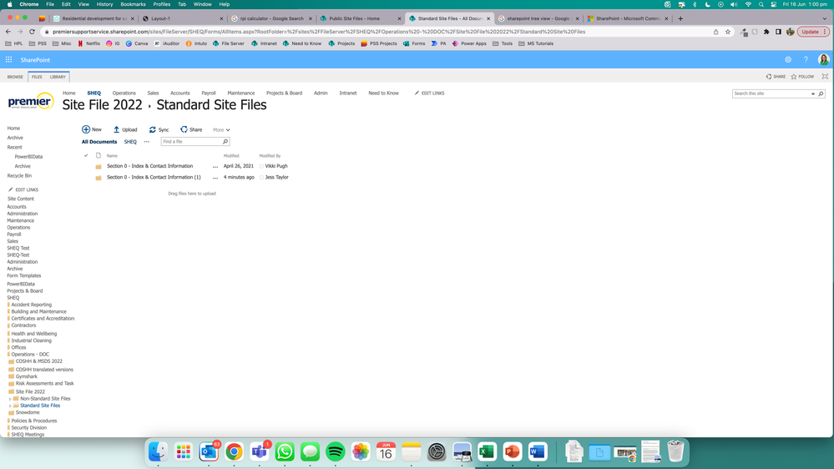Open the Need to Know bookmark

301,43
